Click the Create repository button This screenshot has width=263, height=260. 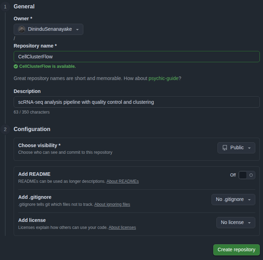tap(236, 250)
